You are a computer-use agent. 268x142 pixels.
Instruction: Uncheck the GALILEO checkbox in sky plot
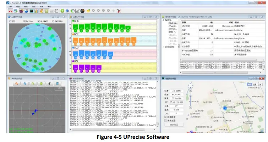pos(53,21)
